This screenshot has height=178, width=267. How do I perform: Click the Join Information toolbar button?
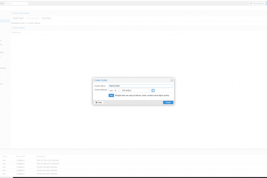(33, 18)
